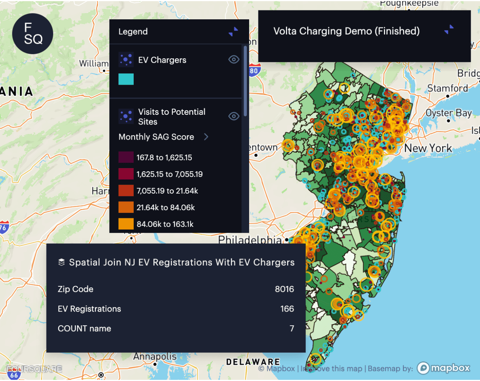Screen dimensions: 480x381
Task: Click the Legend panel vertical scrollbar
Action: 245,81
